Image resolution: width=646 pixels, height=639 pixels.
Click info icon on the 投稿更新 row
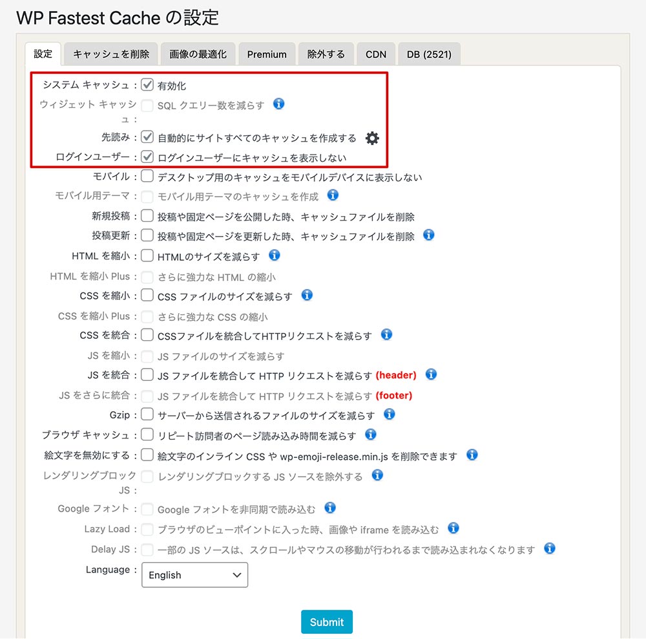pyautogui.click(x=428, y=235)
